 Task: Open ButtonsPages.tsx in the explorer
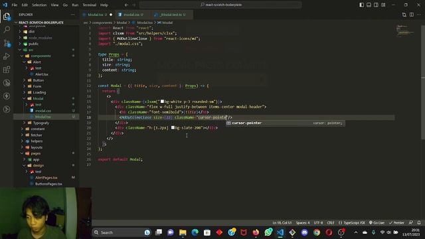48,184
